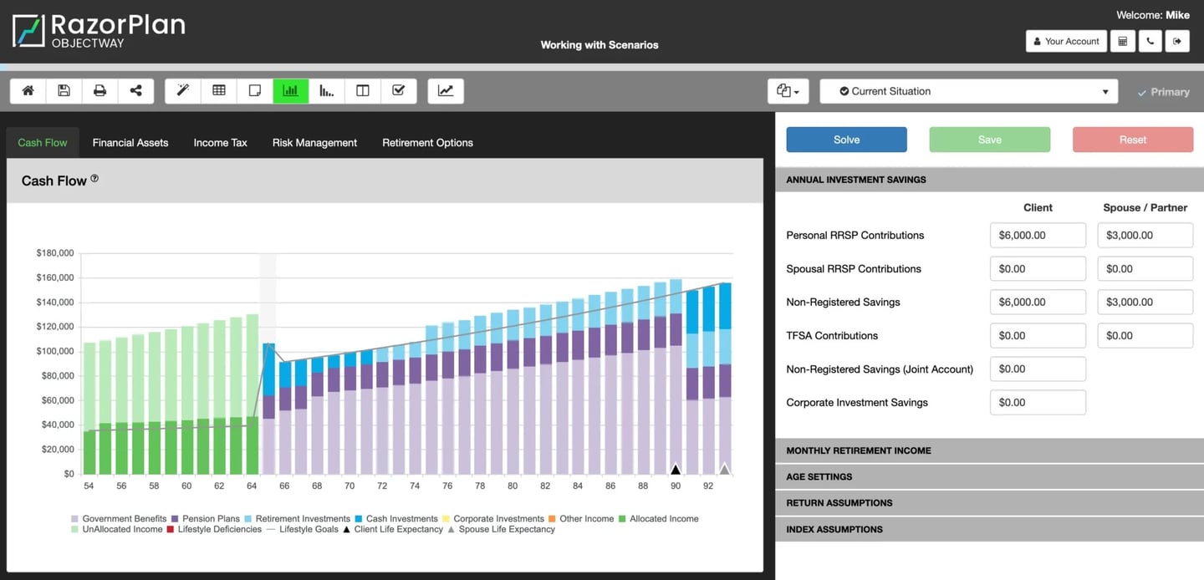Toggle Spouse Life Expectancy legend entry

click(502, 529)
